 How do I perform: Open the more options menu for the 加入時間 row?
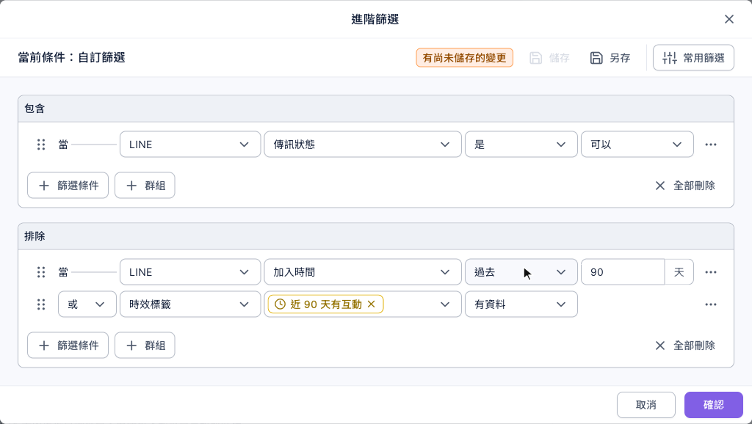point(711,271)
